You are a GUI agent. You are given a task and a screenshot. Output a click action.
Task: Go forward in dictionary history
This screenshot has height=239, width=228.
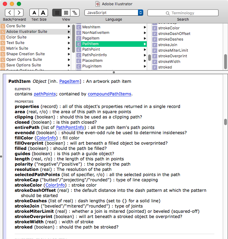coord(19,13)
